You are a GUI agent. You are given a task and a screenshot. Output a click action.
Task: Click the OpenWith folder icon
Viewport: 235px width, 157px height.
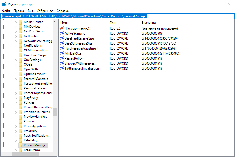click(21, 69)
